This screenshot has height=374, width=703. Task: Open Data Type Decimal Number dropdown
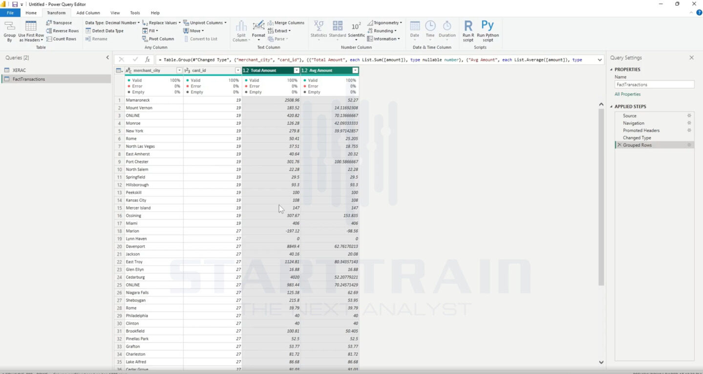point(112,22)
